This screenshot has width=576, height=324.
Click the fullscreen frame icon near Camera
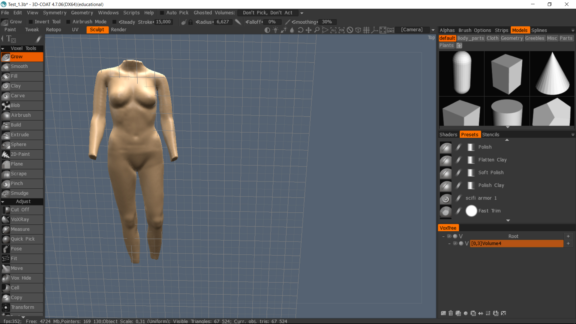(x=382, y=30)
